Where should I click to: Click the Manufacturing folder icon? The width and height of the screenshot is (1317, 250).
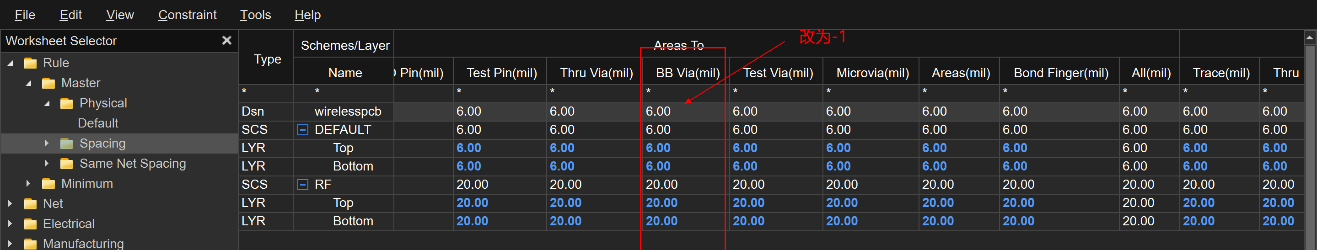(30, 244)
